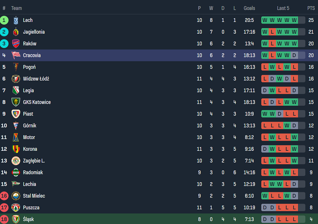Click Motor's last five results strip
Viewport: 318px width, 224px height.
(283, 137)
